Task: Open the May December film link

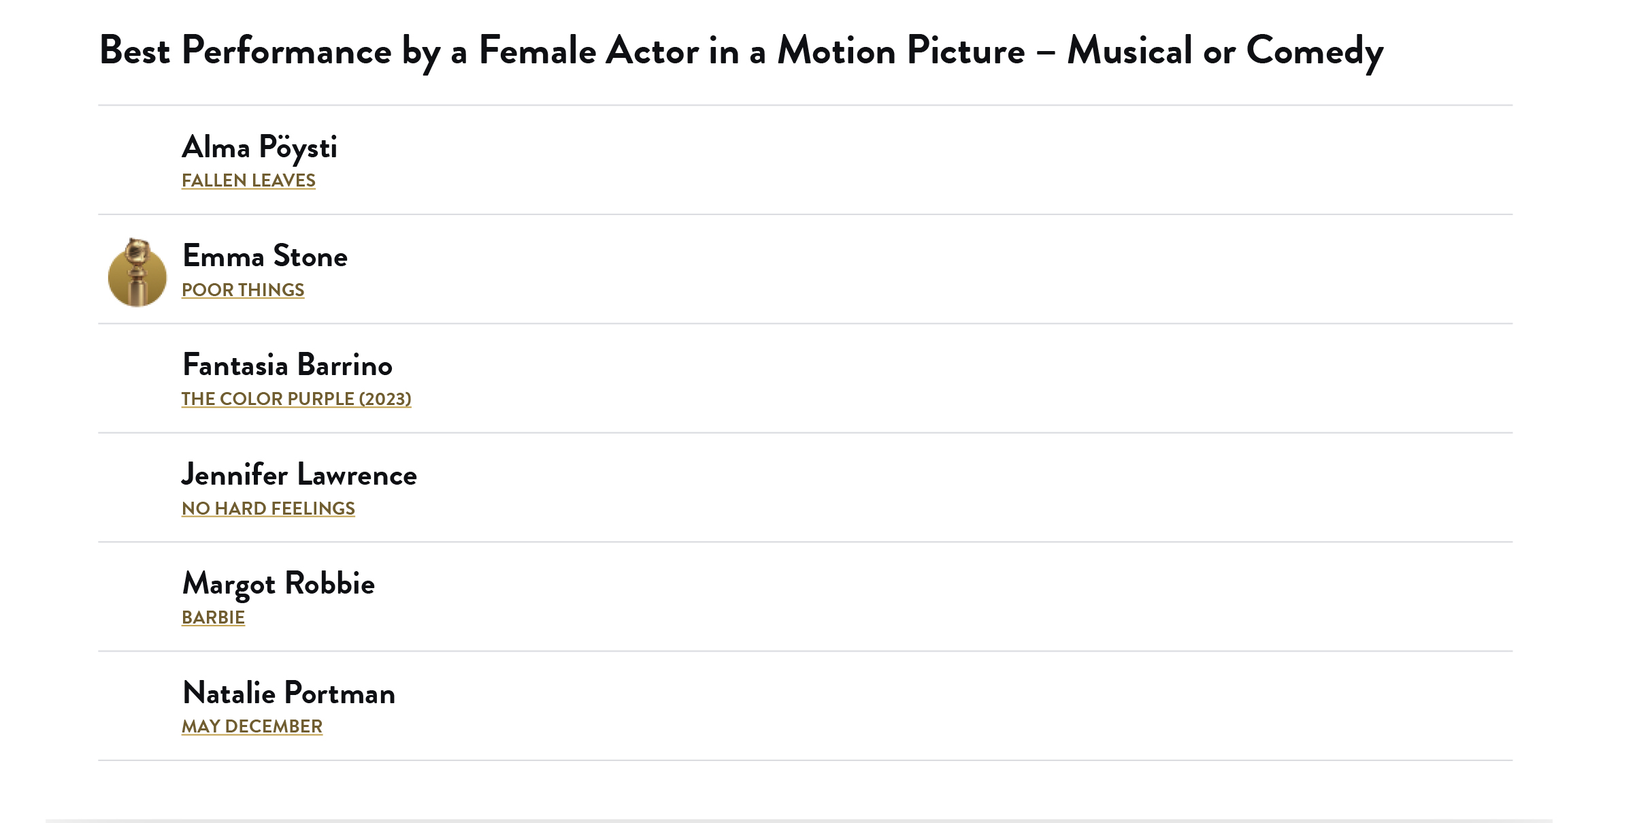Action: pyautogui.click(x=252, y=726)
